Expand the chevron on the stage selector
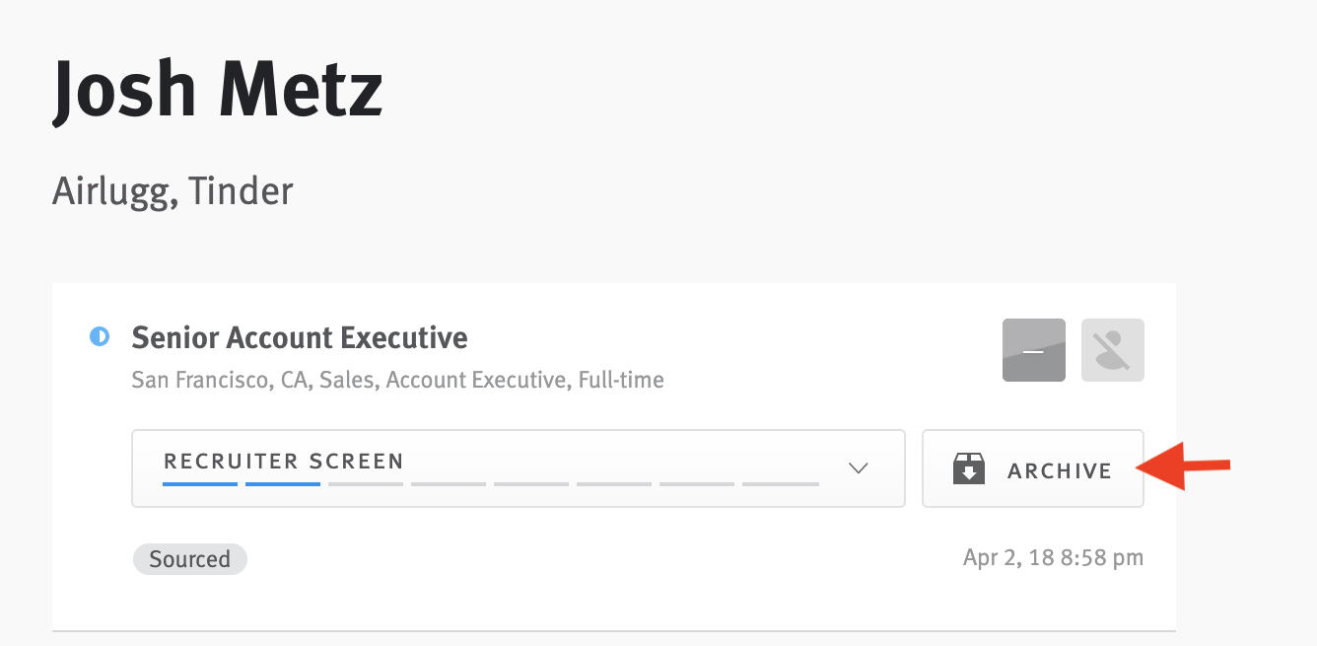The width and height of the screenshot is (1317, 646). pyautogui.click(x=858, y=468)
